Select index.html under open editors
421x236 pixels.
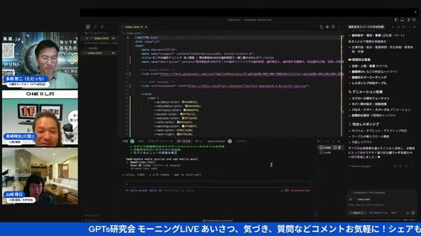click(101, 38)
